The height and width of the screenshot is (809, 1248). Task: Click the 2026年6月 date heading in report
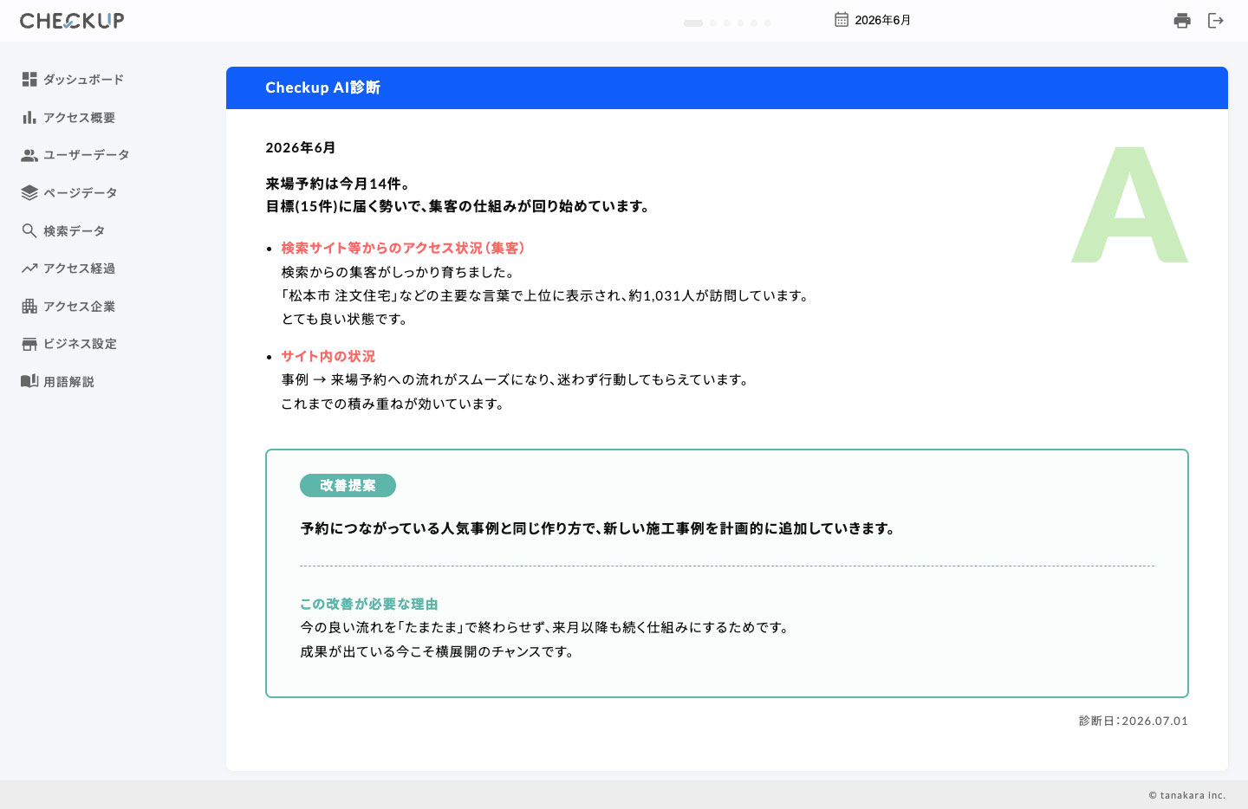[x=301, y=148]
